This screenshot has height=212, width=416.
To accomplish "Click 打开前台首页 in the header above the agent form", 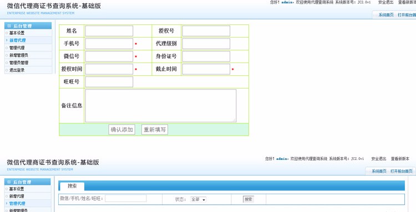I will coord(407,15).
